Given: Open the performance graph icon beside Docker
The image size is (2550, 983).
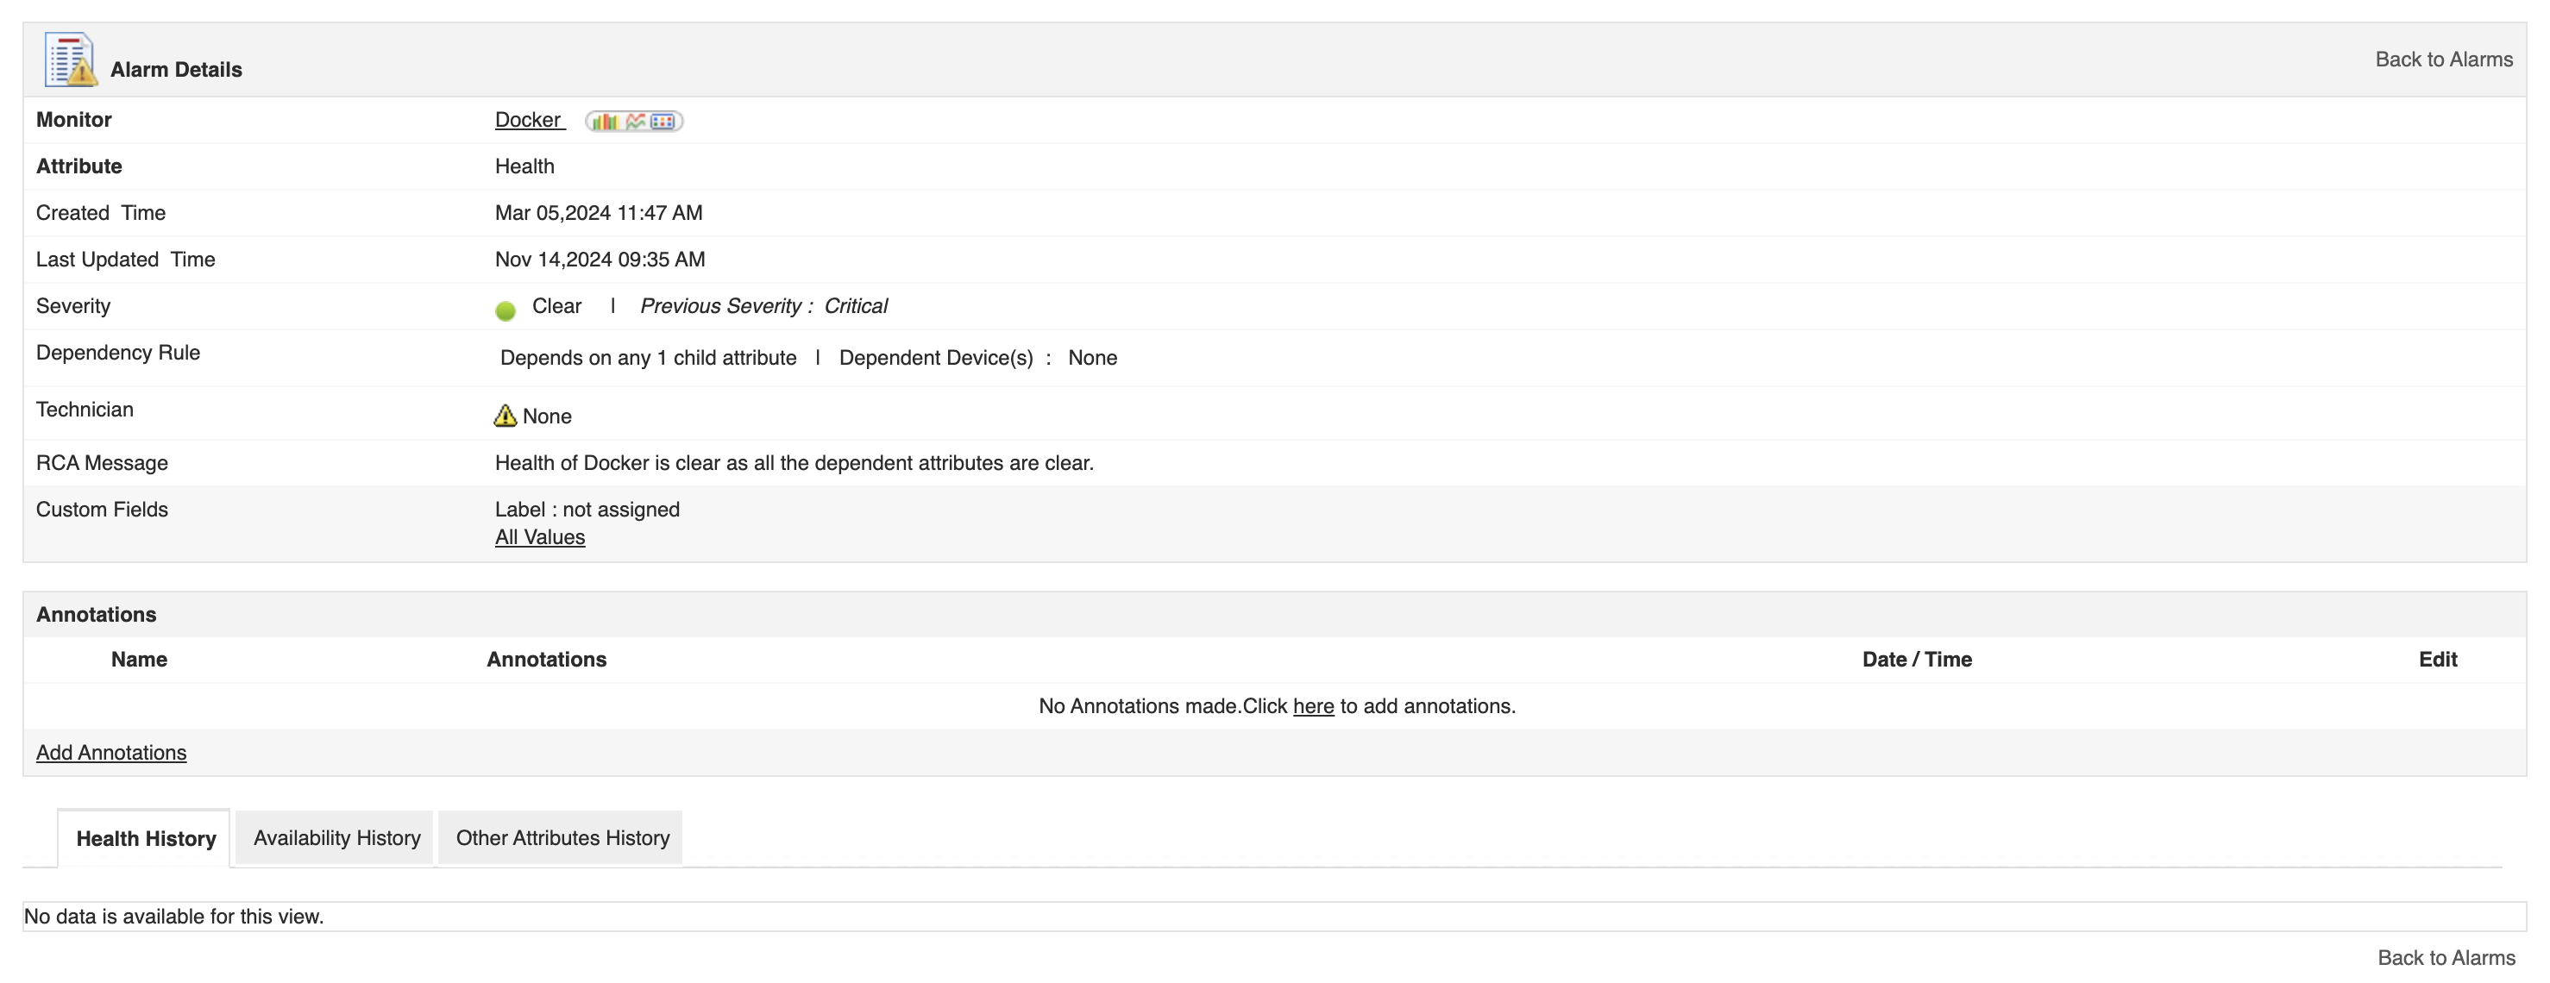Looking at the screenshot, I should (x=636, y=121).
